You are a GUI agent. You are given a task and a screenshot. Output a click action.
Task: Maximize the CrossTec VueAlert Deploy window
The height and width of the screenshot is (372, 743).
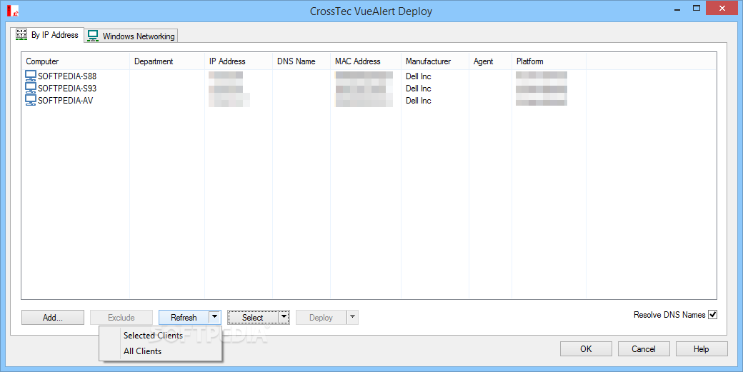(697, 8)
